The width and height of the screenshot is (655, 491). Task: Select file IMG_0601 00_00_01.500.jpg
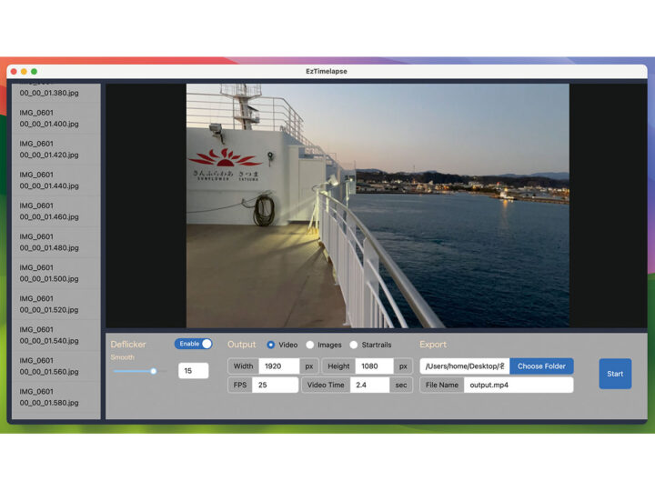pos(56,273)
